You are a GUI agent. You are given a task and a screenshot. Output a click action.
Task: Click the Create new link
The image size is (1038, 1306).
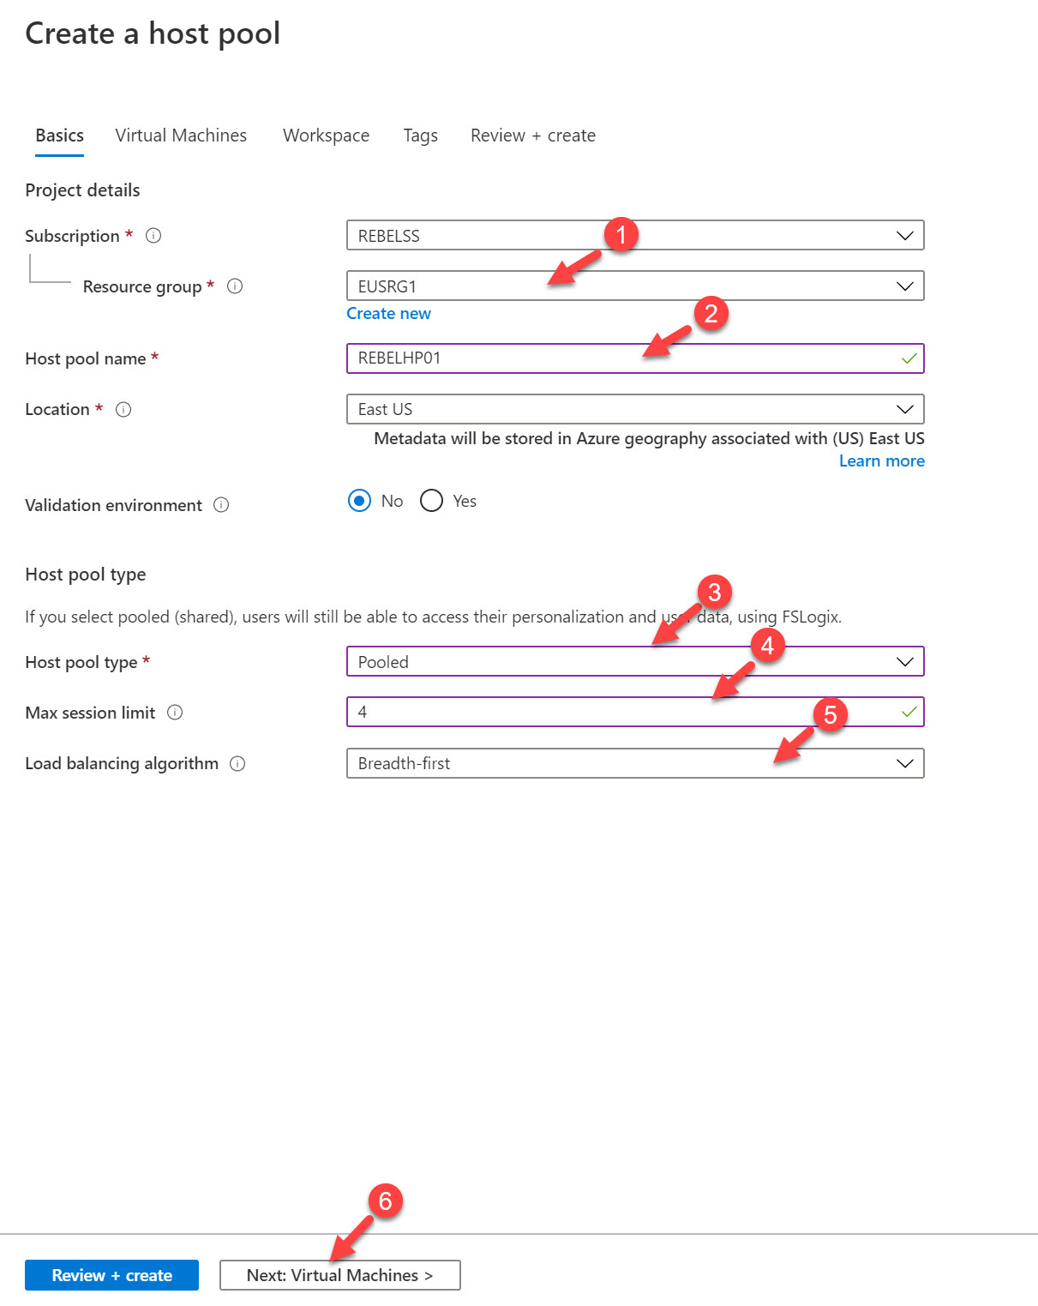[388, 314]
